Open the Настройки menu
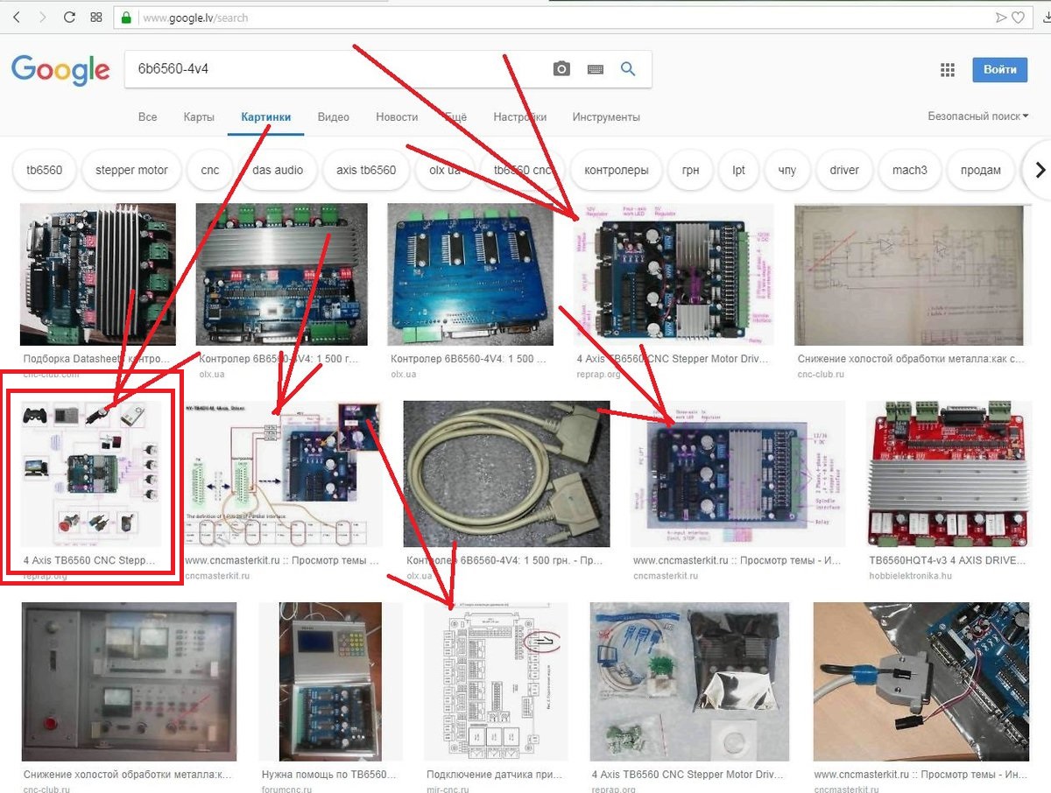 click(x=519, y=116)
